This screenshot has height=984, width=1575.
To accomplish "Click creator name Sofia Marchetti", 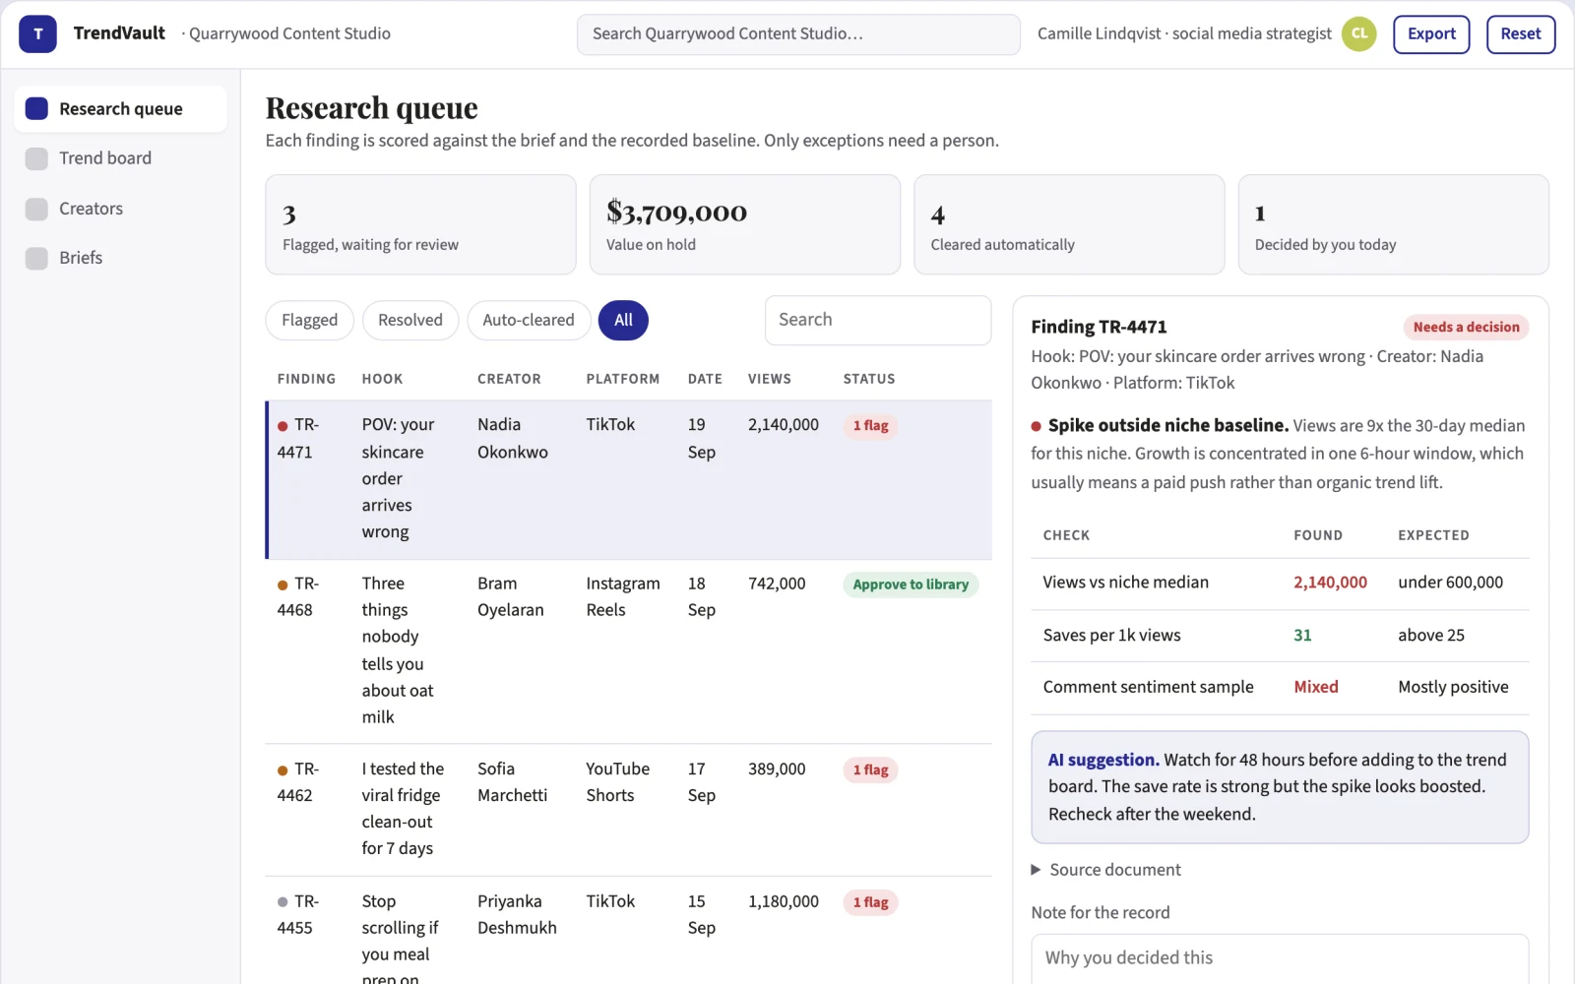I will pos(513,782).
